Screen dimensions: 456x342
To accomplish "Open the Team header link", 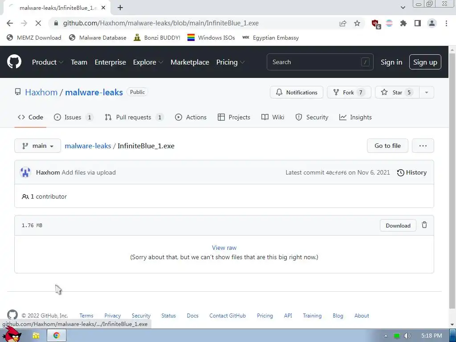I will [x=79, y=62].
